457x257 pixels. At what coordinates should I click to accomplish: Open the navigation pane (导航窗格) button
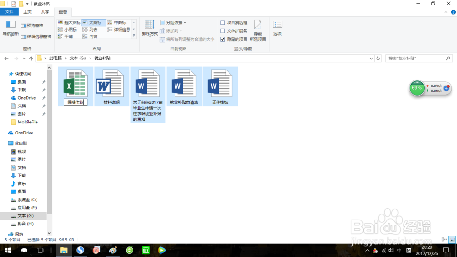(x=11, y=29)
